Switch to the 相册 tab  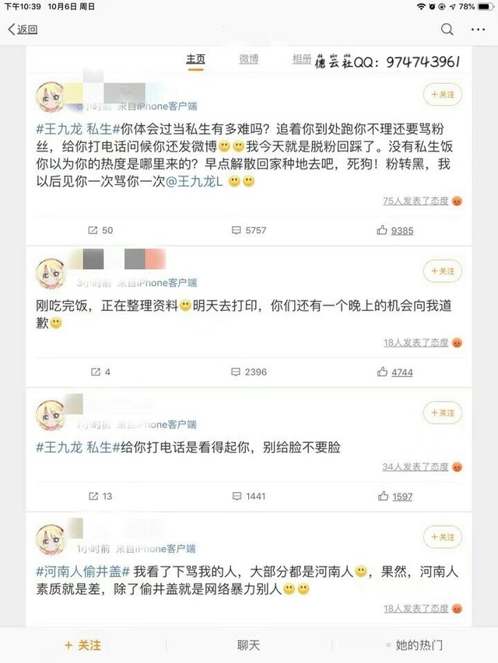[x=301, y=59]
